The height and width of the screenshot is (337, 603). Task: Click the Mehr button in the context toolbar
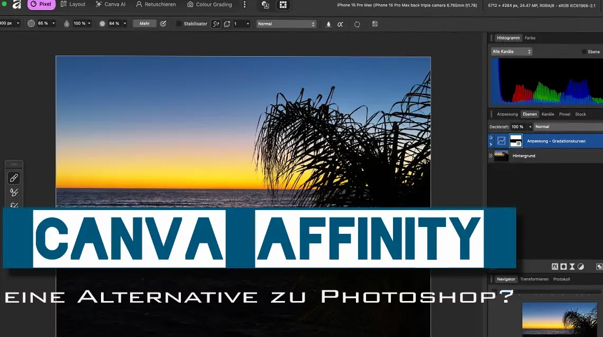point(144,24)
